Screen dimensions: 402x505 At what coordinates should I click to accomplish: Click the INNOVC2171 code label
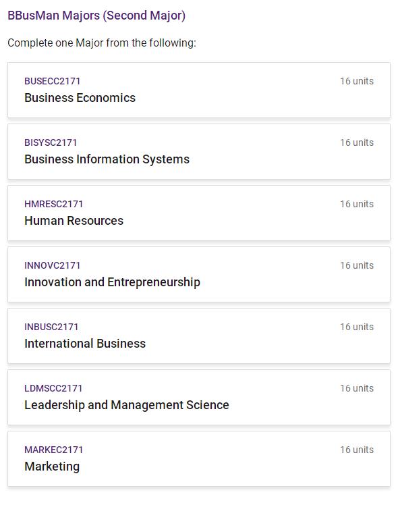point(52,266)
